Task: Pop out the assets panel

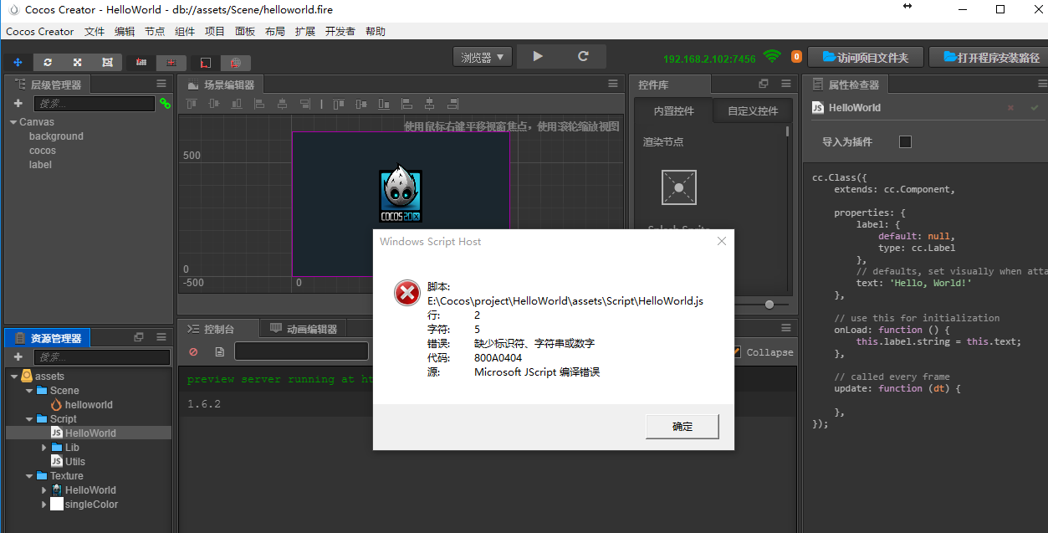Action: 139,337
